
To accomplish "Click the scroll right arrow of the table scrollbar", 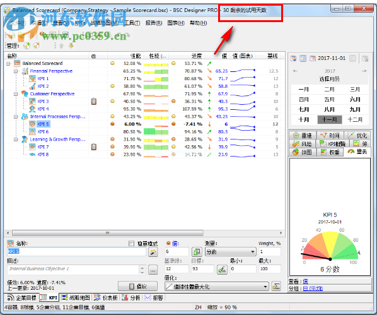I will pos(281,233).
